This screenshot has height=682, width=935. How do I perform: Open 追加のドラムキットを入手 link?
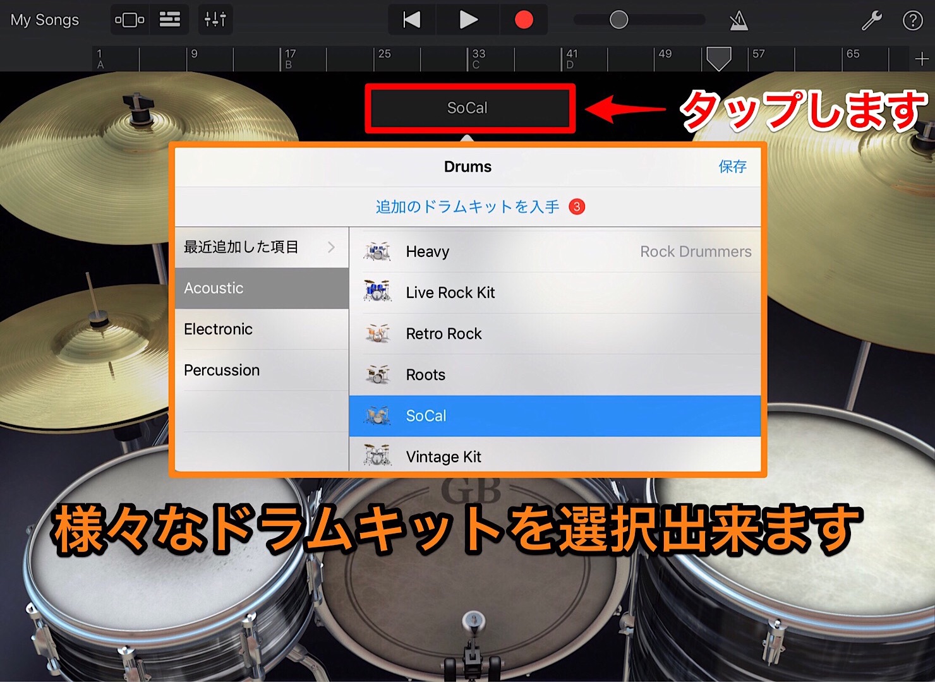pos(468,207)
